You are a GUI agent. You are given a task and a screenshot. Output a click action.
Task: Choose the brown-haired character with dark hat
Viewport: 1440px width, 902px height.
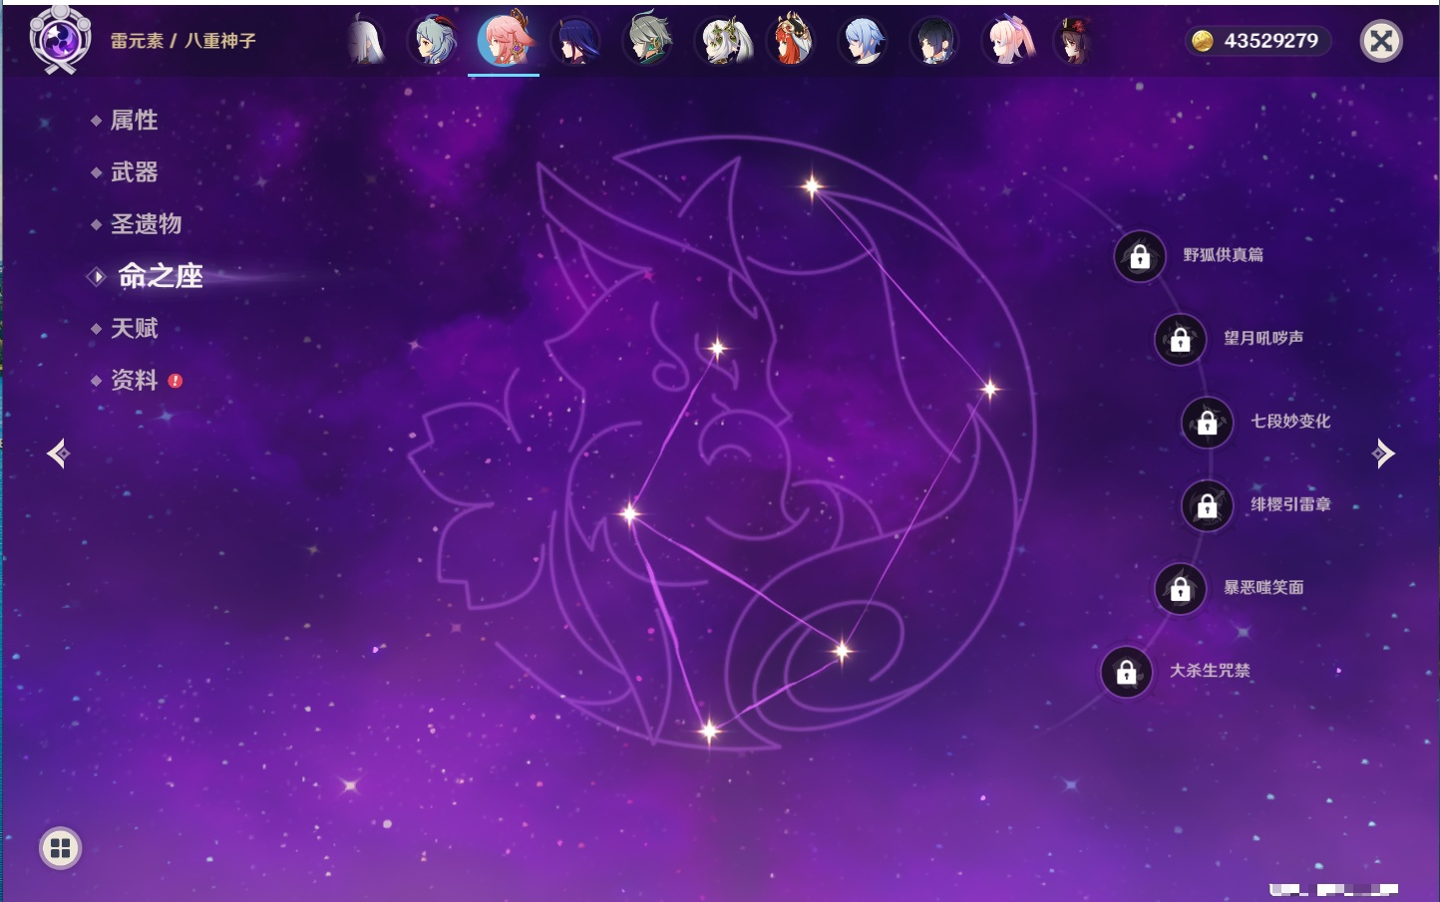click(x=1075, y=41)
